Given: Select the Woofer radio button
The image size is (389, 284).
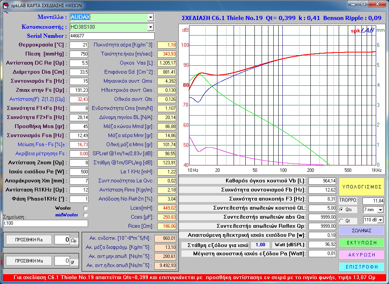Looking at the screenshot, I should click(x=85, y=208).
